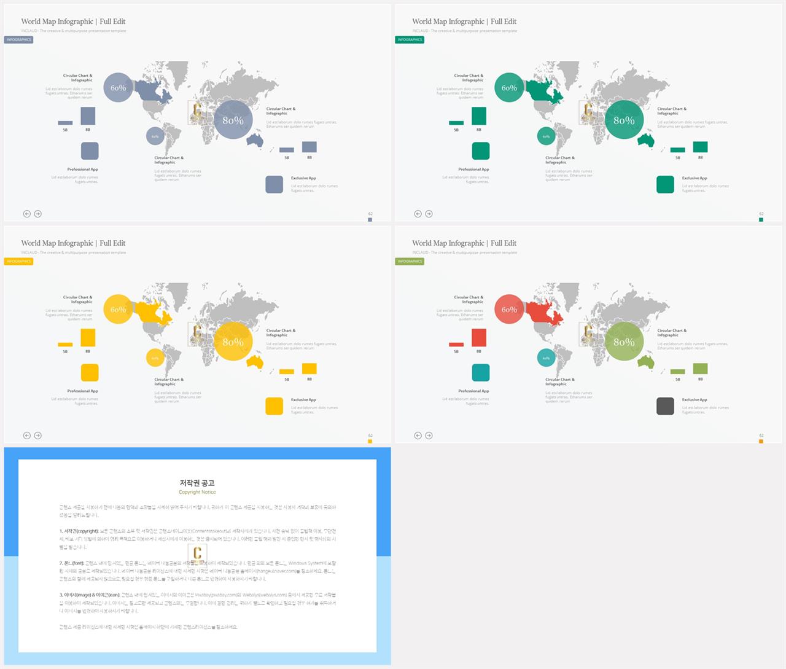The width and height of the screenshot is (786, 669).
Task: Select the tall left-side green bar labeled 88
Action: 479,115
